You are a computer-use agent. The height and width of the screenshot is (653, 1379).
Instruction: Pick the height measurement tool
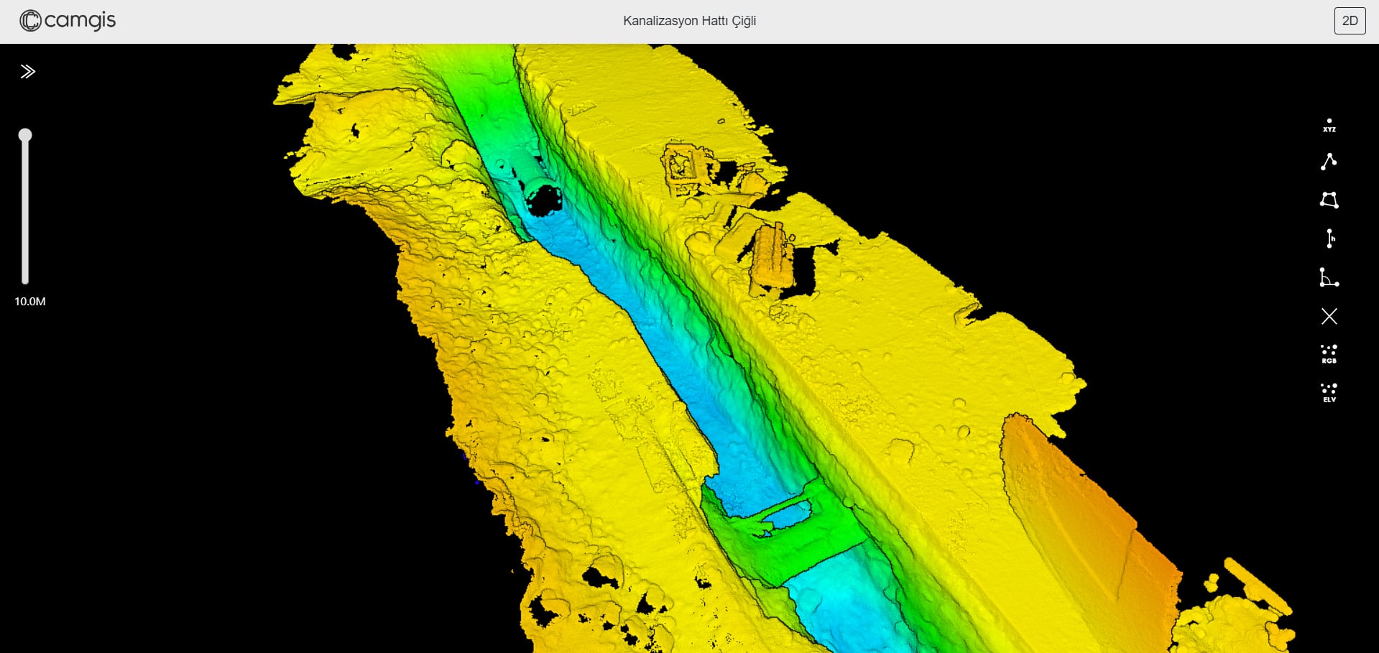tap(1329, 238)
